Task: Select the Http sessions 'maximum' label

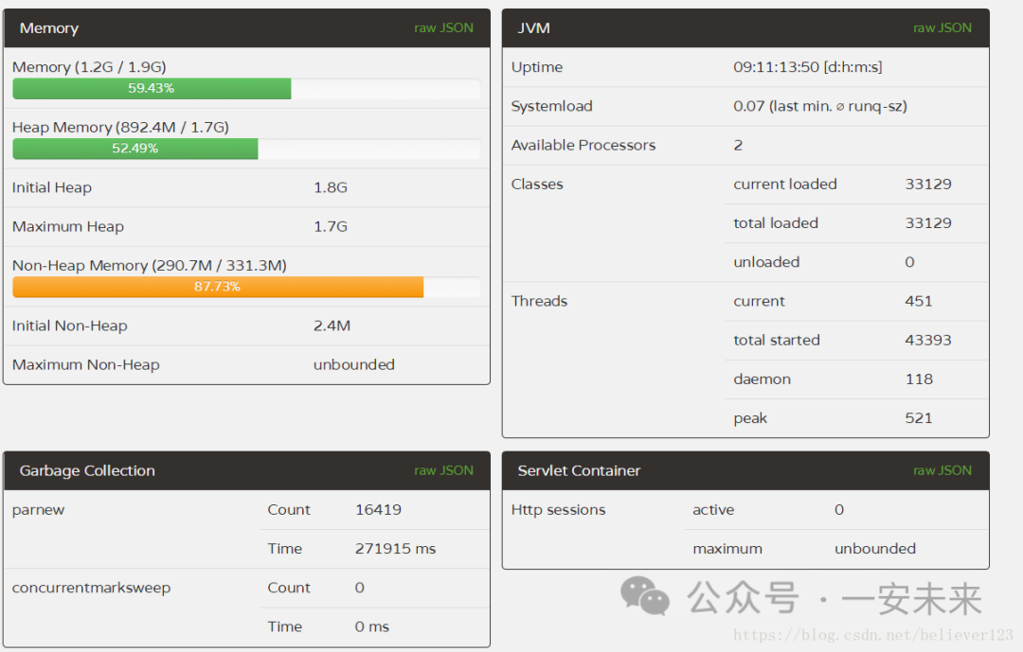Action: pyautogui.click(x=727, y=549)
